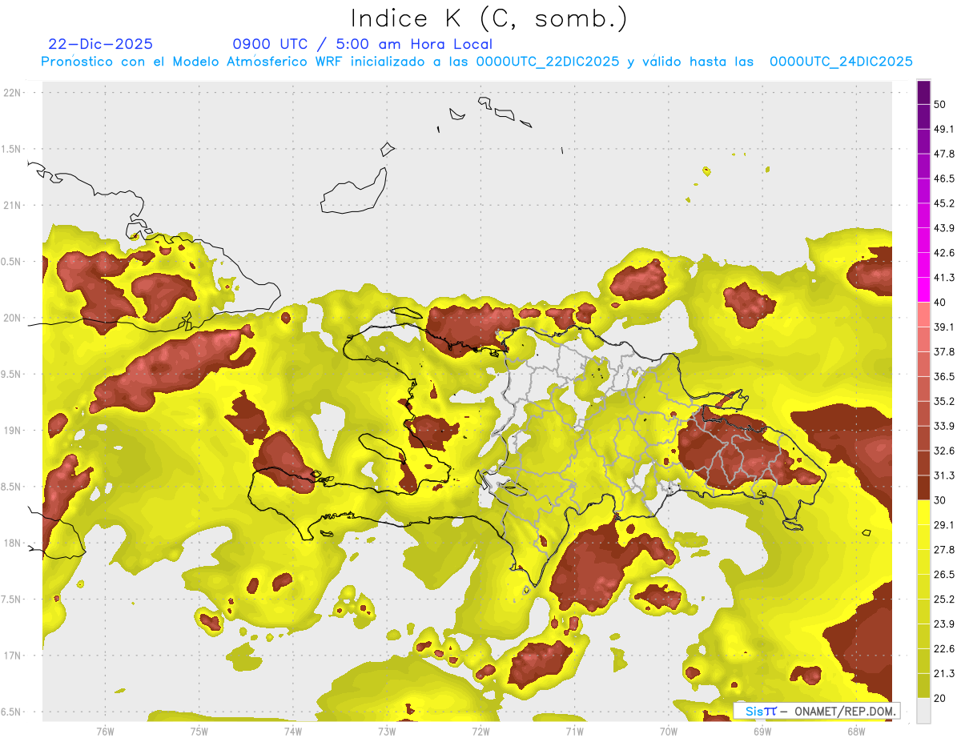The height and width of the screenshot is (742, 961).
Task: Click the '50' color scale value
Action: pyautogui.click(x=940, y=104)
